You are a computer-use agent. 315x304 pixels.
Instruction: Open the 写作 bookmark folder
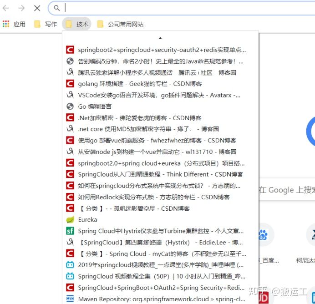[x=46, y=24]
